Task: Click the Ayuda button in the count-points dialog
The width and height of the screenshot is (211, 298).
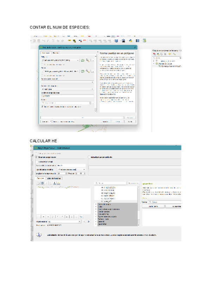Action: tap(130, 122)
